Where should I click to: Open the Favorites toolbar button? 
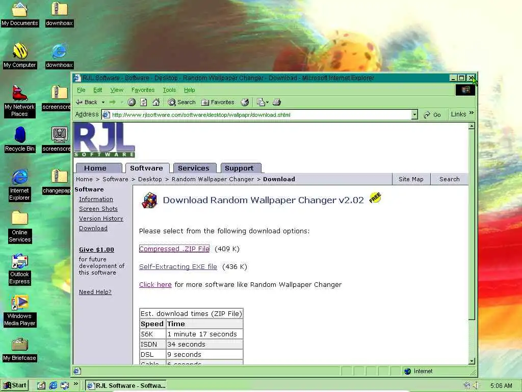tap(218, 102)
